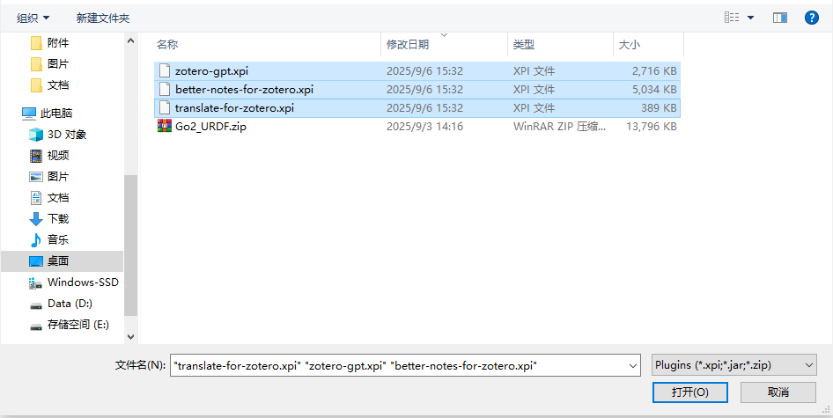
Task: Click the navigation pane scrollbar thumb
Action: click(130, 246)
